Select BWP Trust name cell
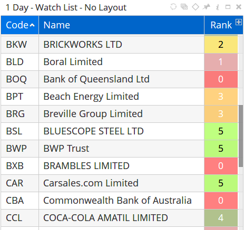Viewport: 244px width, 230px height. tap(121, 149)
